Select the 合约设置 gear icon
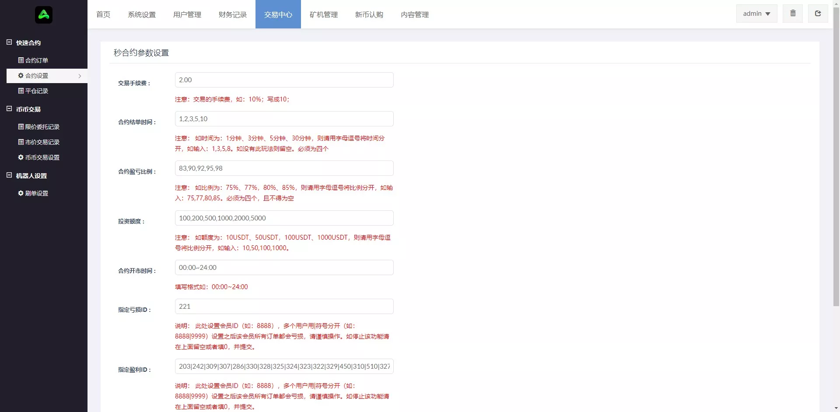This screenshot has width=840, height=412. point(20,76)
